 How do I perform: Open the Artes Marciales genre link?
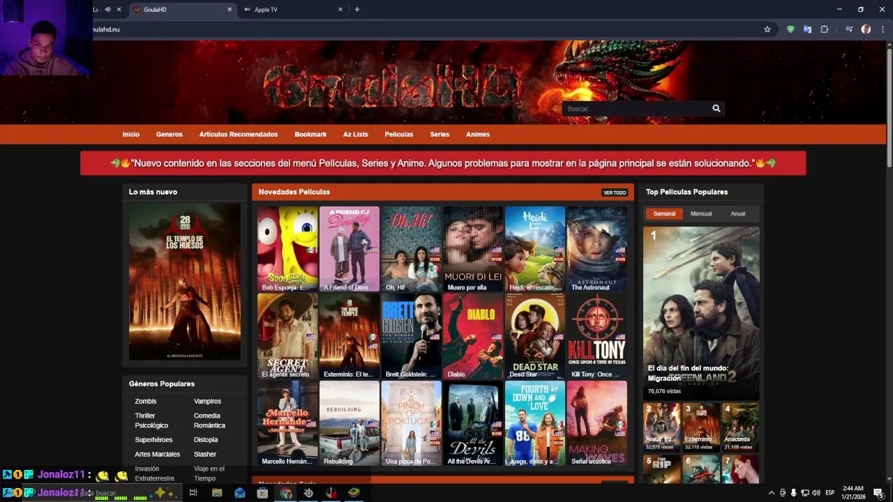click(x=158, y=455)
